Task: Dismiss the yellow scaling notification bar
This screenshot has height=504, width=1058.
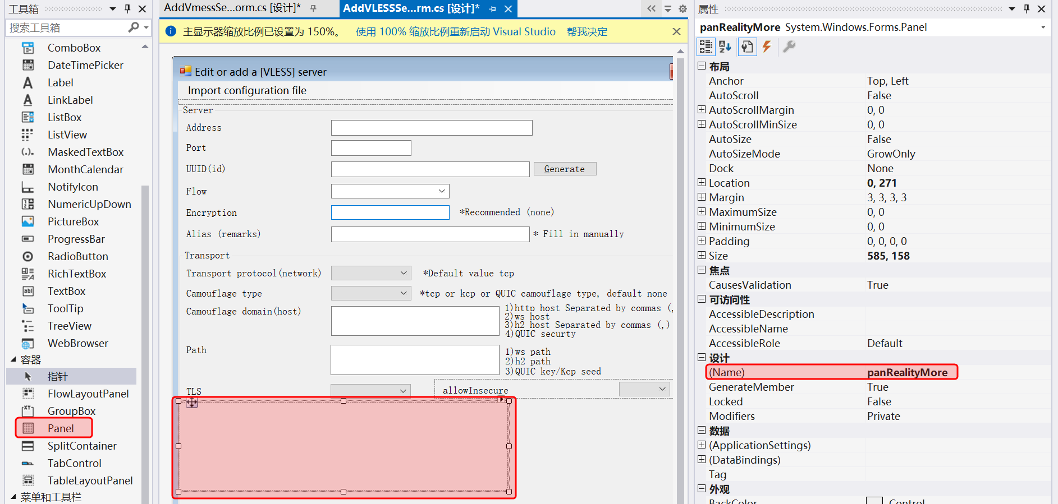Action: tap(676, 31)
